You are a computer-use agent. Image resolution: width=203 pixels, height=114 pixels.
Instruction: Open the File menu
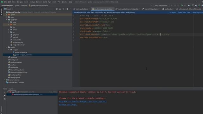5,2
